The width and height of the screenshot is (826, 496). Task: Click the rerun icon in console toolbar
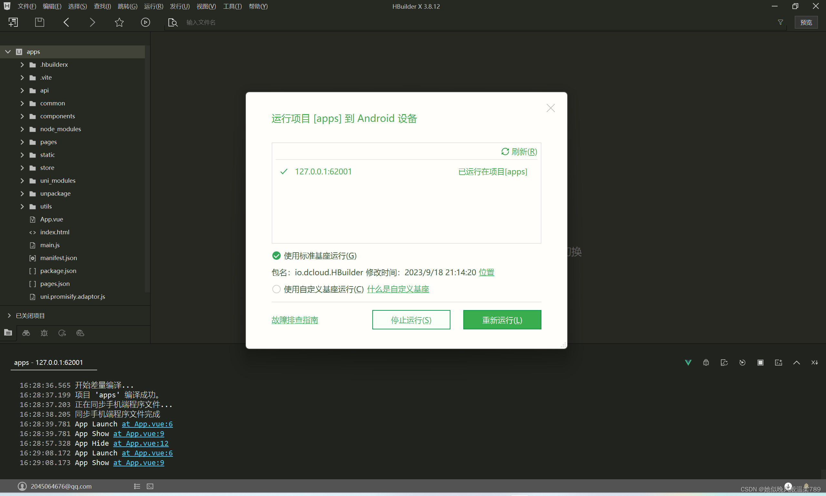[x=742, y=363]
